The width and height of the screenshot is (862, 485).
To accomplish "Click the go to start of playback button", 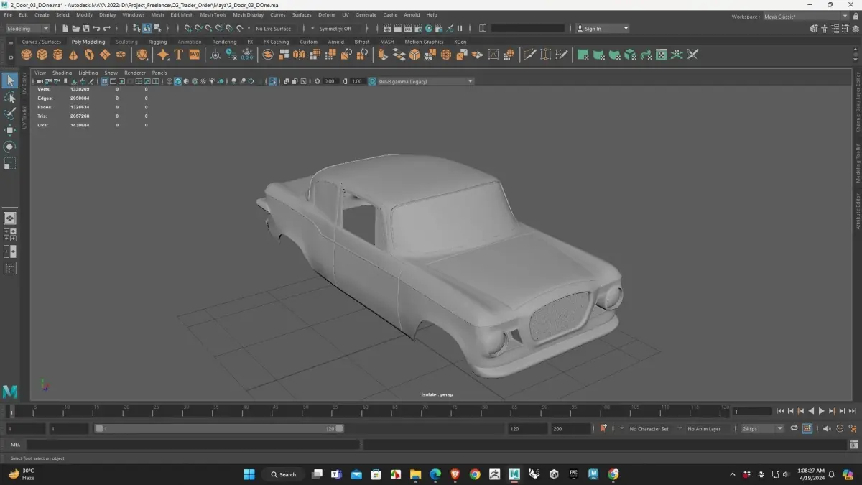I will (780, 411).
